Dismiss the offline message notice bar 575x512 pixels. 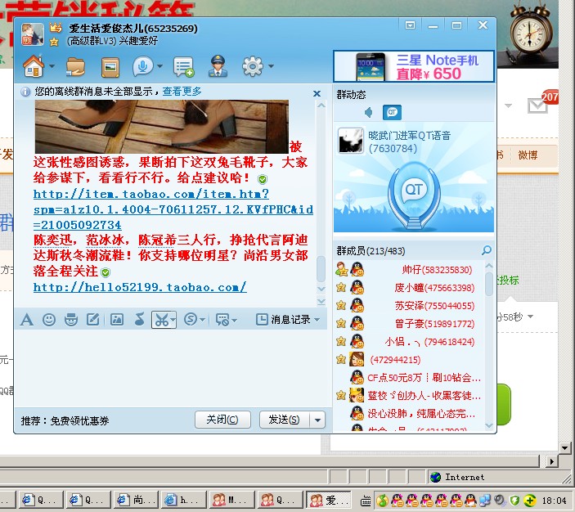[x=317, y=93]
